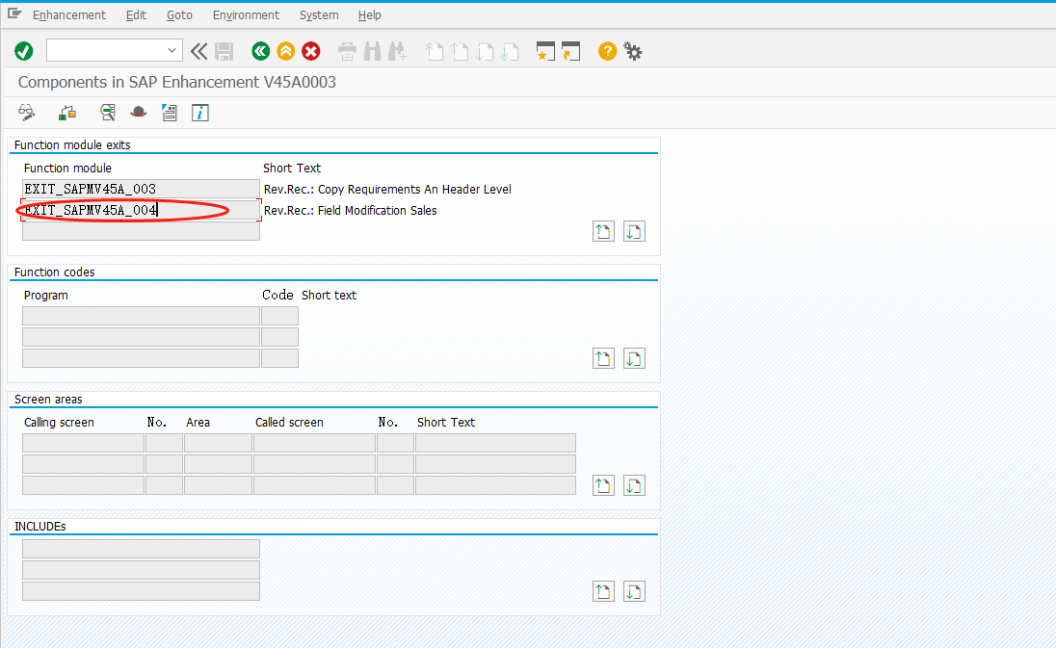Click the Previous Page icon in toolbar
This screenshot has height=648, width=1056.
pos(460,51)
